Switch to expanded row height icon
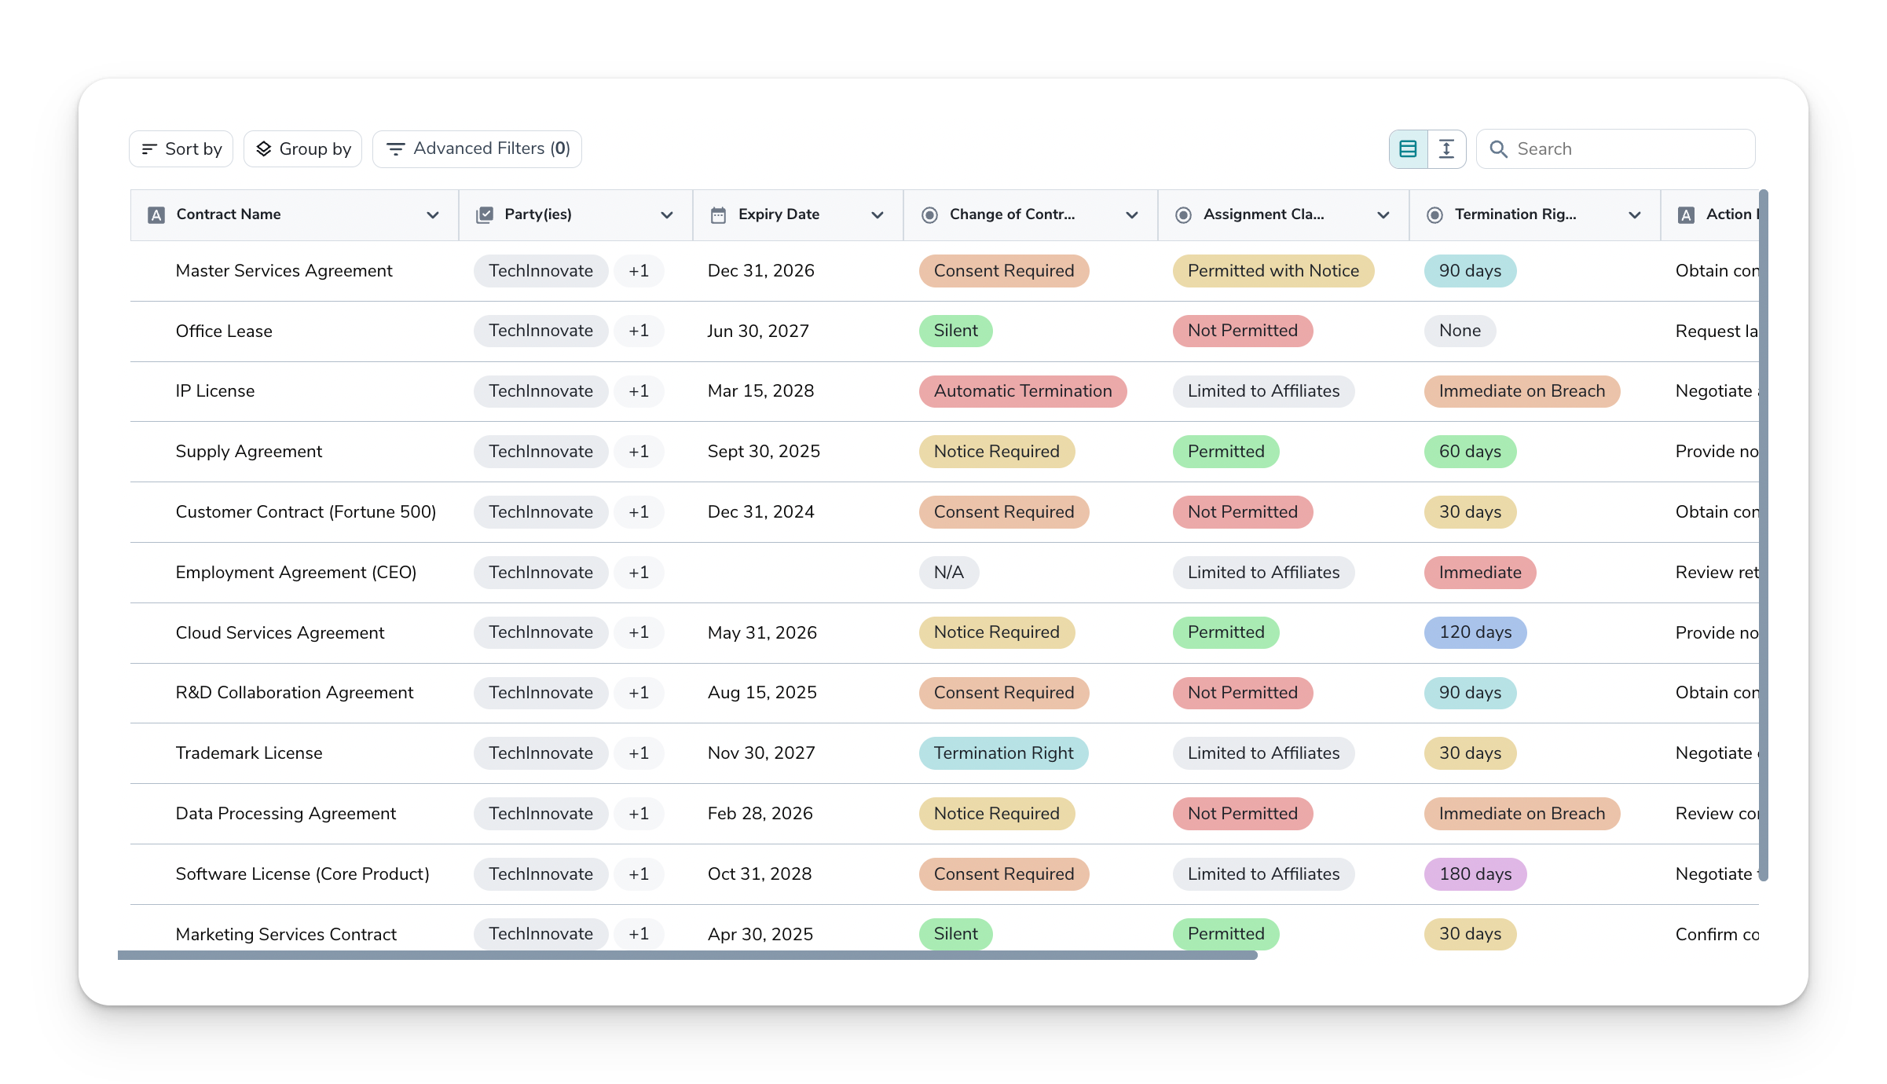The image size is (1887, 1084). 1446,149
